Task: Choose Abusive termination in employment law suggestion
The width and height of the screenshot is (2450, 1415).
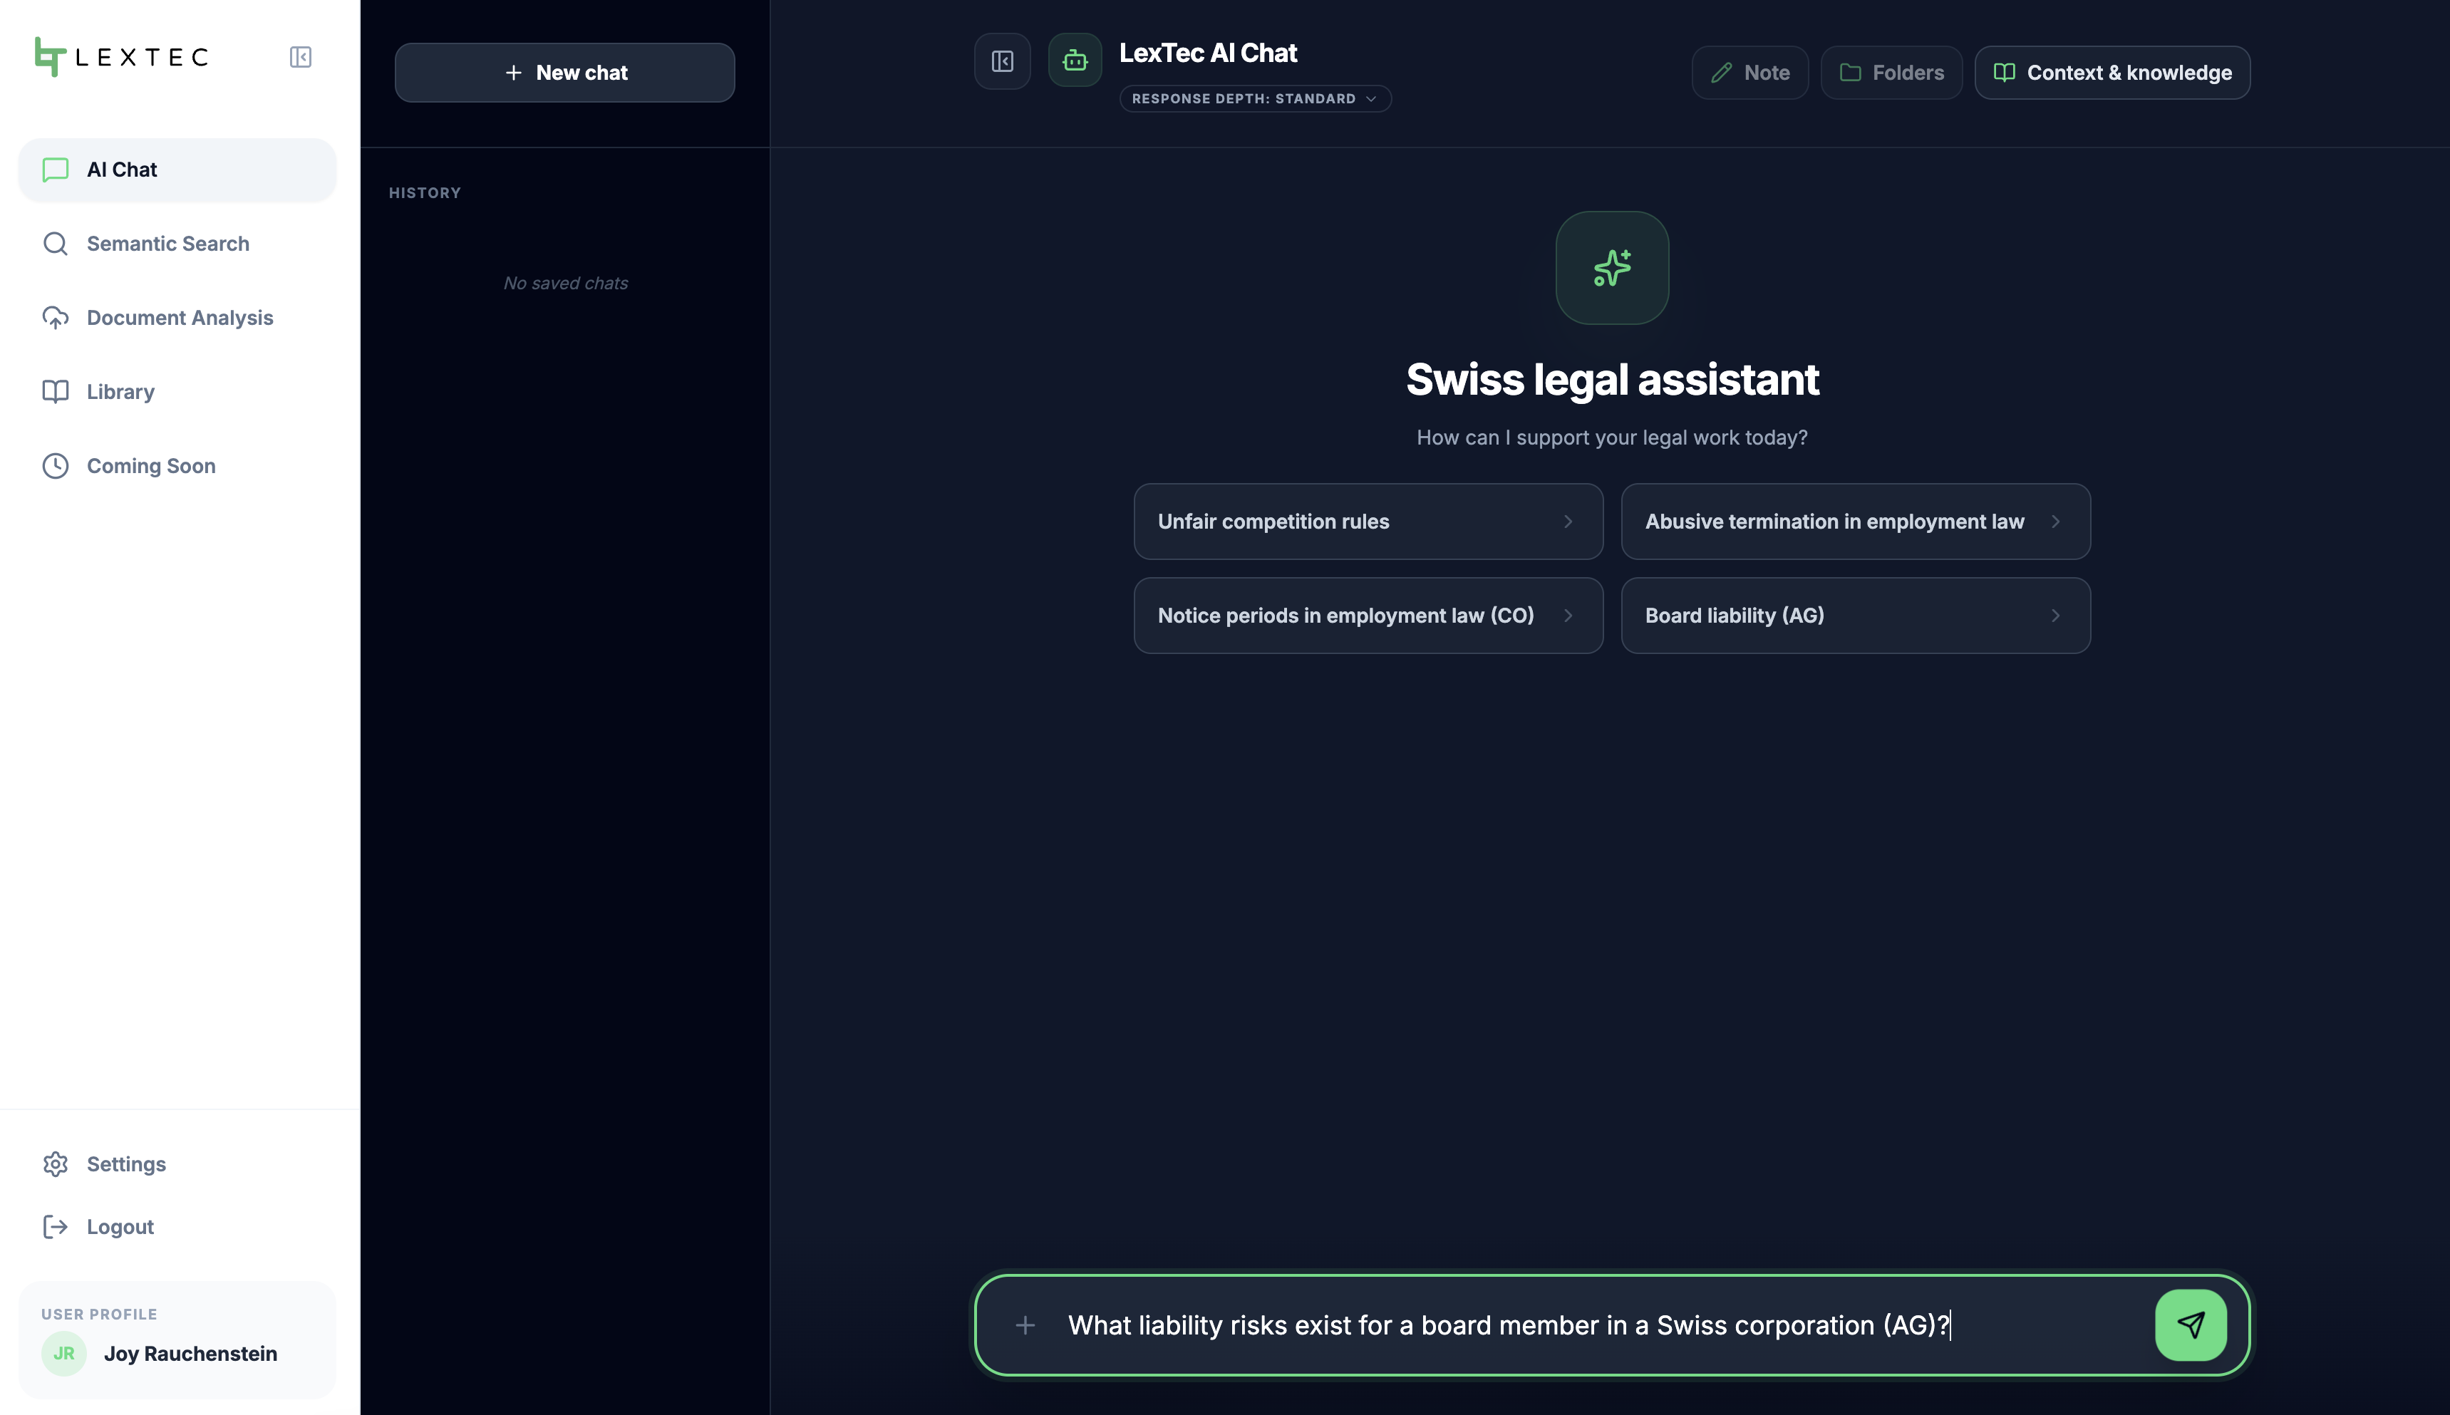Action: pyautogui.click(x=1855, y=521)
